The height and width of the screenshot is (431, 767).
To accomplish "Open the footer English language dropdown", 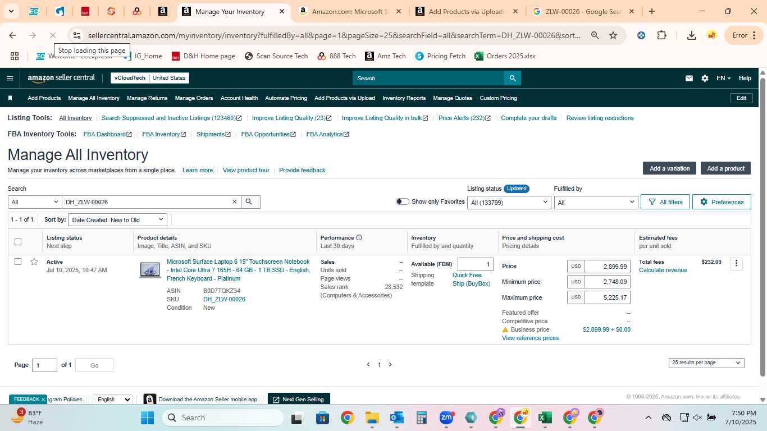I will click(x=112, y=400).
